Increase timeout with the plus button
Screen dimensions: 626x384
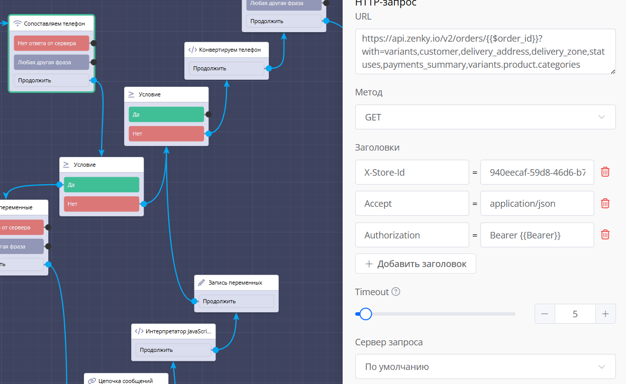pos(605,314)
